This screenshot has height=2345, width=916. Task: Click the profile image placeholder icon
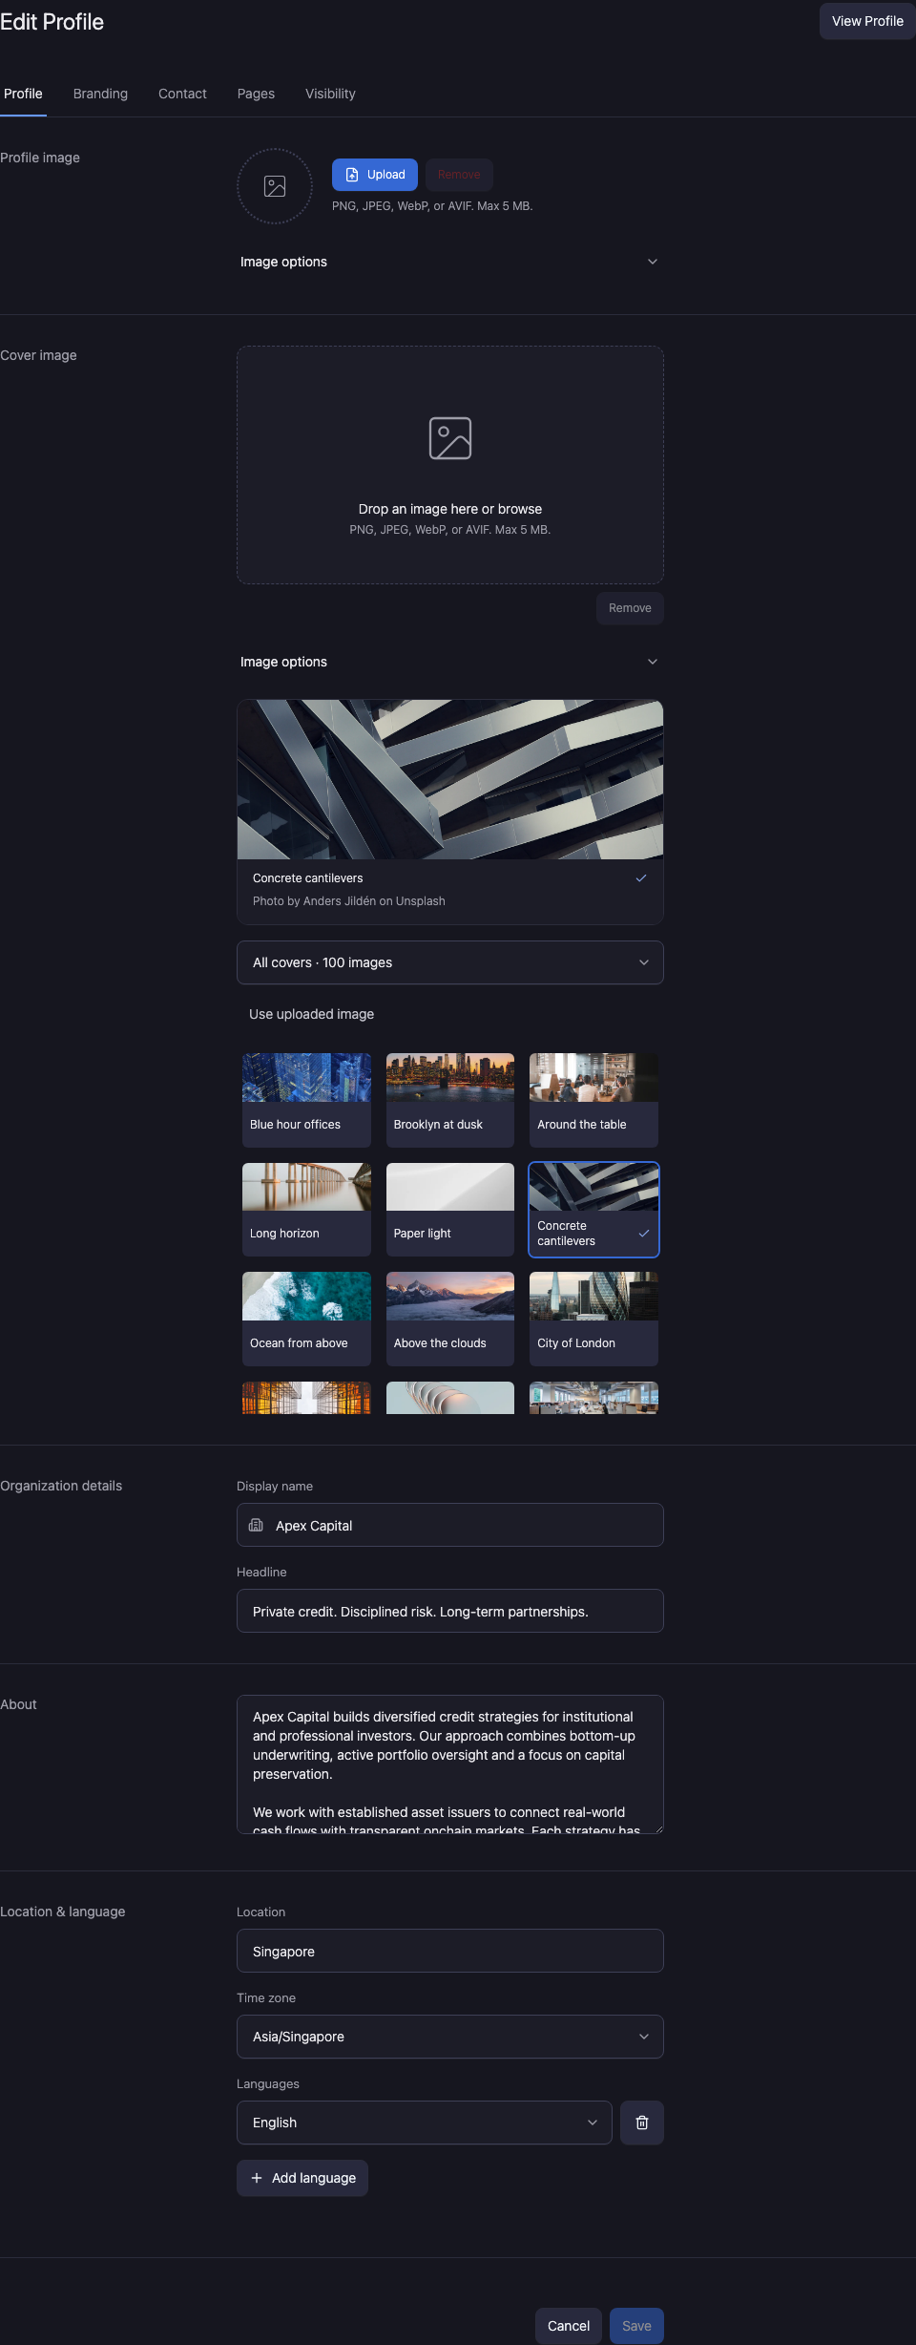tap(275, 186)
